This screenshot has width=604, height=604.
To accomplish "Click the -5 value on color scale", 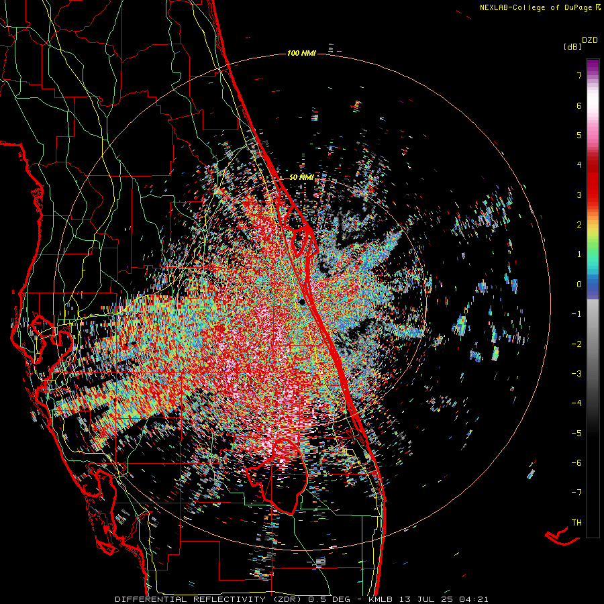I will (x=576, y=434).
